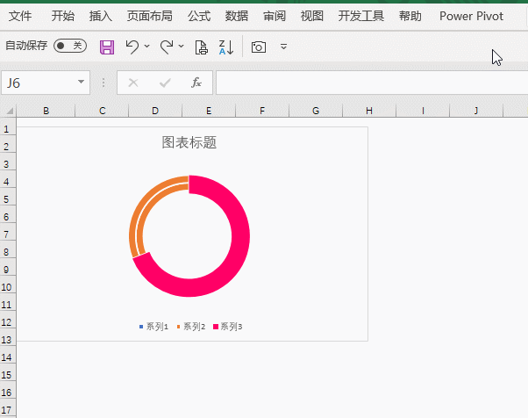The width and height of the screenshot is (528, 418).
Task: Switch to the Power Pivot tab
Action: pyautogui.click(x=472, y=16)
